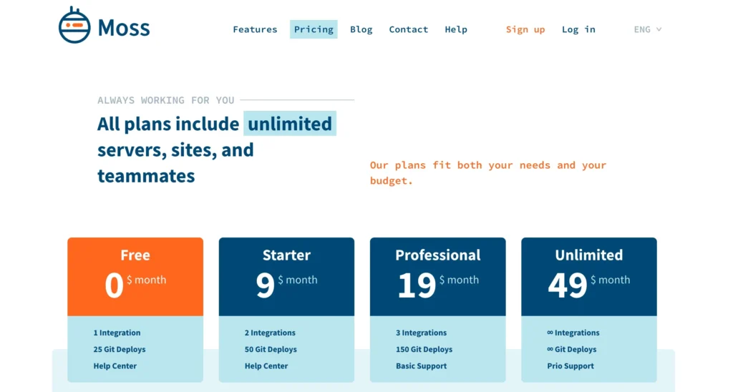Click the highlighted 'unlimited' headline word

coord(290,124)
